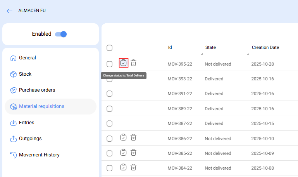This screenshot has height=177, width=298.
Task: Open the Movement History page
Action: coord(39,155)
